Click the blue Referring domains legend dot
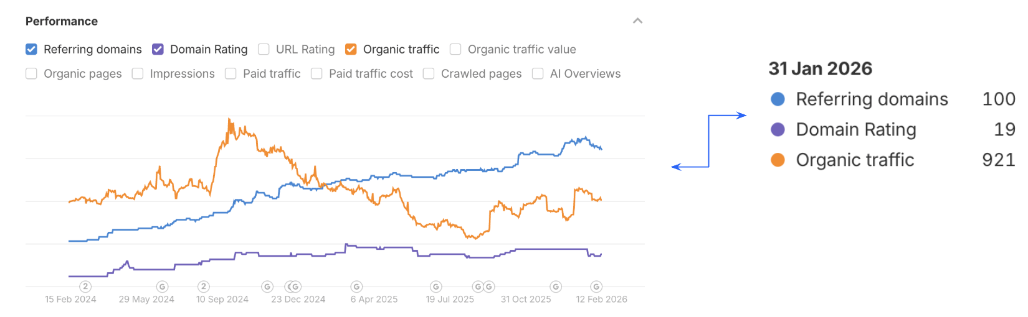Image resolution: width=1028 pixels, height=317 pixels. click(778, 99)
